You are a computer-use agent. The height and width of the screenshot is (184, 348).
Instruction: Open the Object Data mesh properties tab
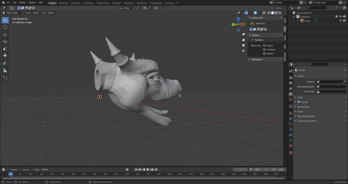(x=291, y=140)
